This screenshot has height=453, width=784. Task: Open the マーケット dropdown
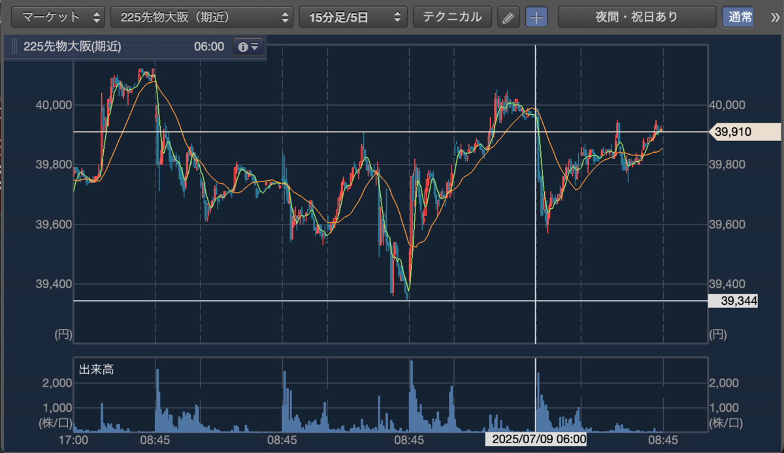tap(59, 17)
